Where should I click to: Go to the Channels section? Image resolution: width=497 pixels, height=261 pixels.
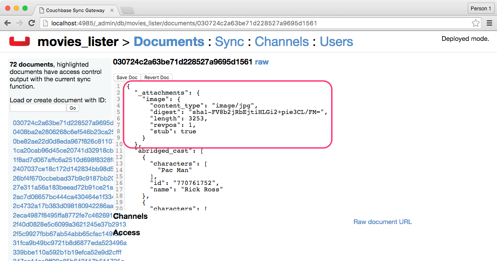282,42
